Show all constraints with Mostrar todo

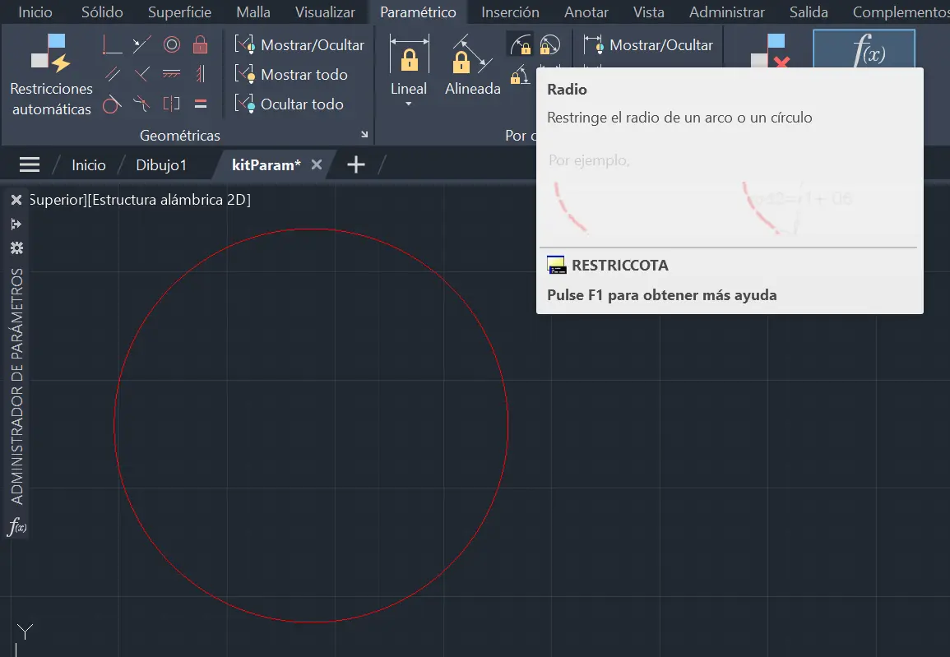point(292,74)
